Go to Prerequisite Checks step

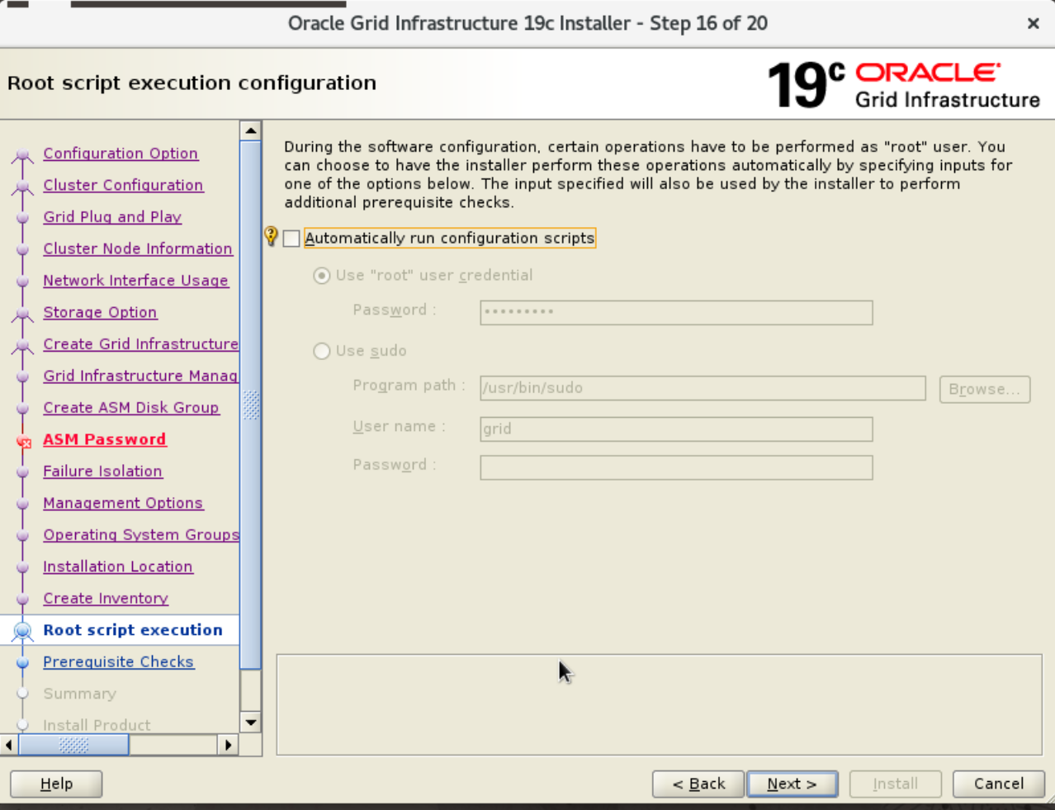119,662
